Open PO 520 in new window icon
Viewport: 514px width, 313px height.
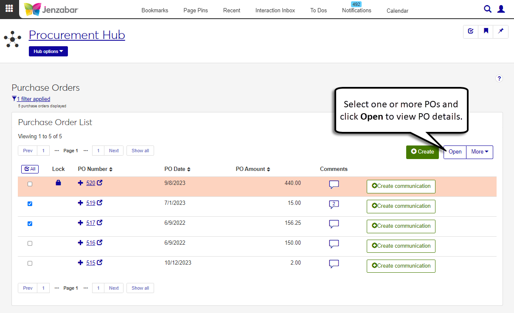point(100,183)
